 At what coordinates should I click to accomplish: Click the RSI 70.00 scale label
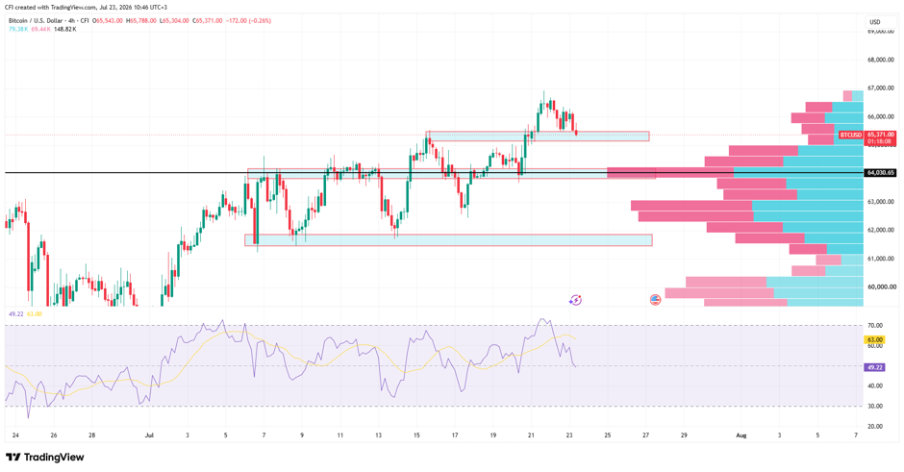pyautogui.click(x=875, y=326)
